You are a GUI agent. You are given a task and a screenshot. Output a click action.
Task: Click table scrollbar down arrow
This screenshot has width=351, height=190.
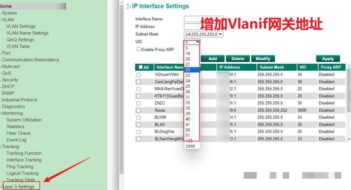tap(348, 139)
